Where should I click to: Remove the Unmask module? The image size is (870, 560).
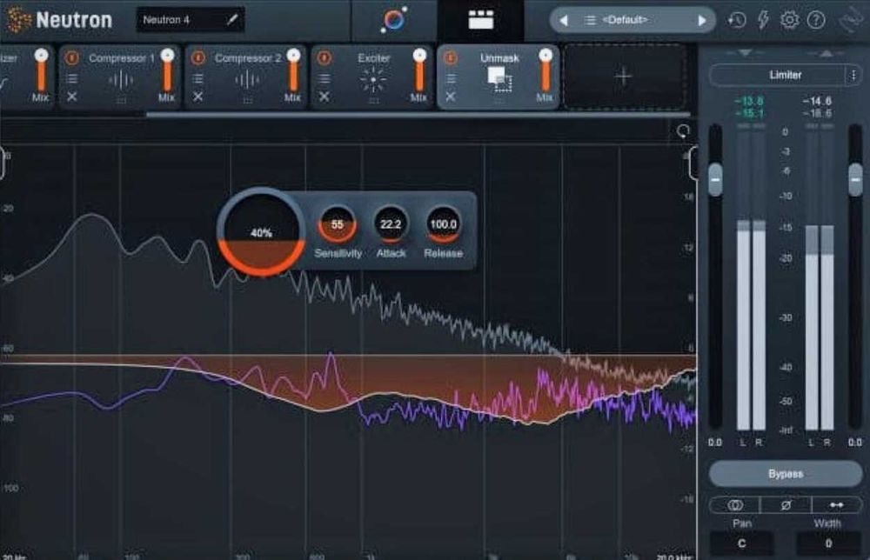click(x=451, y=97)
